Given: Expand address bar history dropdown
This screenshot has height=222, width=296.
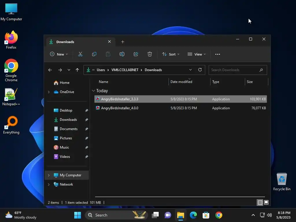Looking at the screenshot, I should point(190,70).
